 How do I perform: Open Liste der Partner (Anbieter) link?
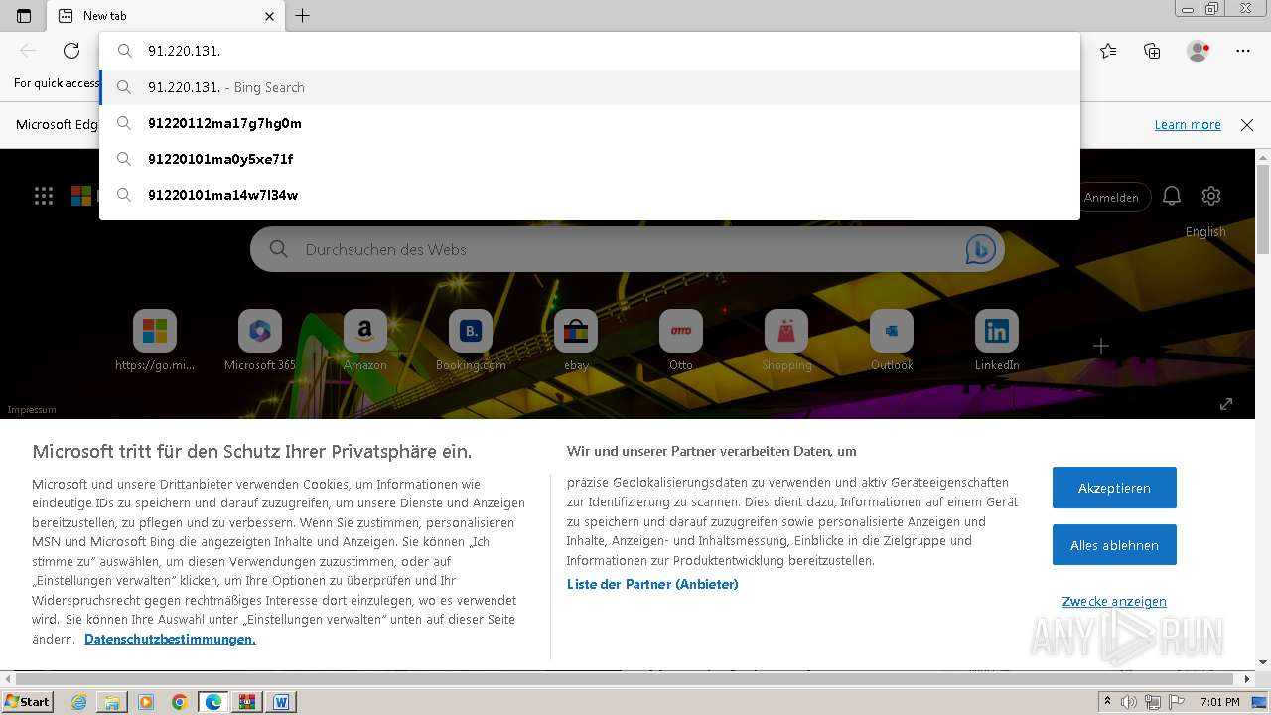[652, 584]
